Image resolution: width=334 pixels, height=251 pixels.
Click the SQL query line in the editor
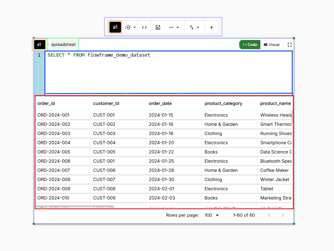[x=98, y=55]
